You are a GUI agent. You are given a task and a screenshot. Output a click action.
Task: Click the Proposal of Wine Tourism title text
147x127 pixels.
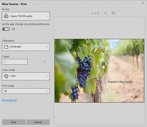point(120,82)
